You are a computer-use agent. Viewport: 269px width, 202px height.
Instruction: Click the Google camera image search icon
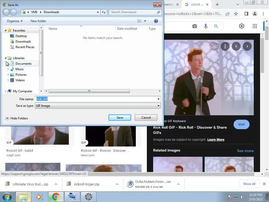click(x=195, y=26)
